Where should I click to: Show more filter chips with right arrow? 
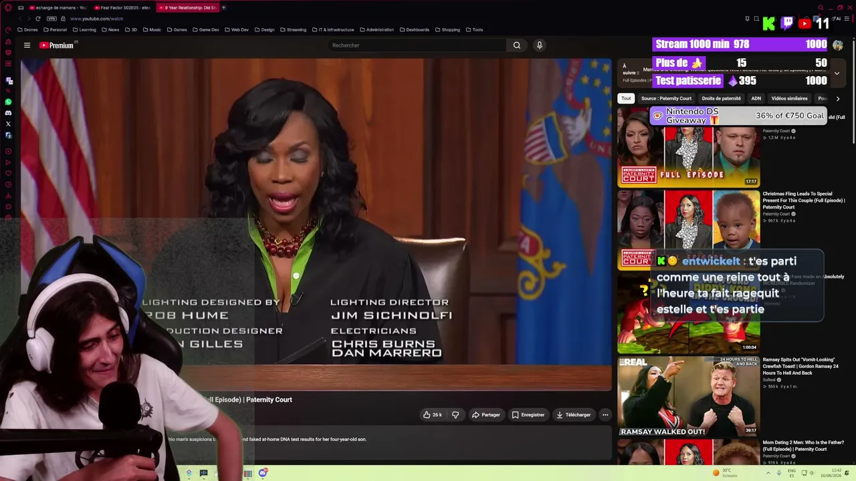click(837, 98)
